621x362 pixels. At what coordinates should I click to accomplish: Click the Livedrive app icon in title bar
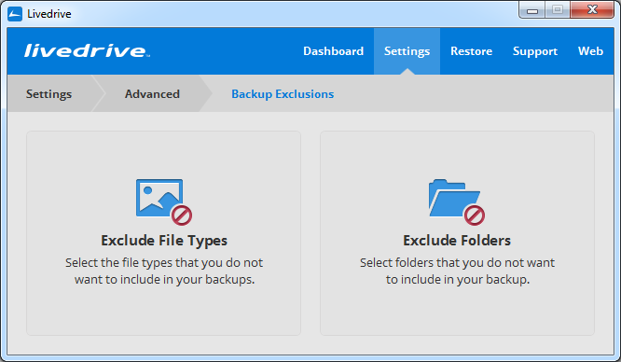[x=15, y=14]
